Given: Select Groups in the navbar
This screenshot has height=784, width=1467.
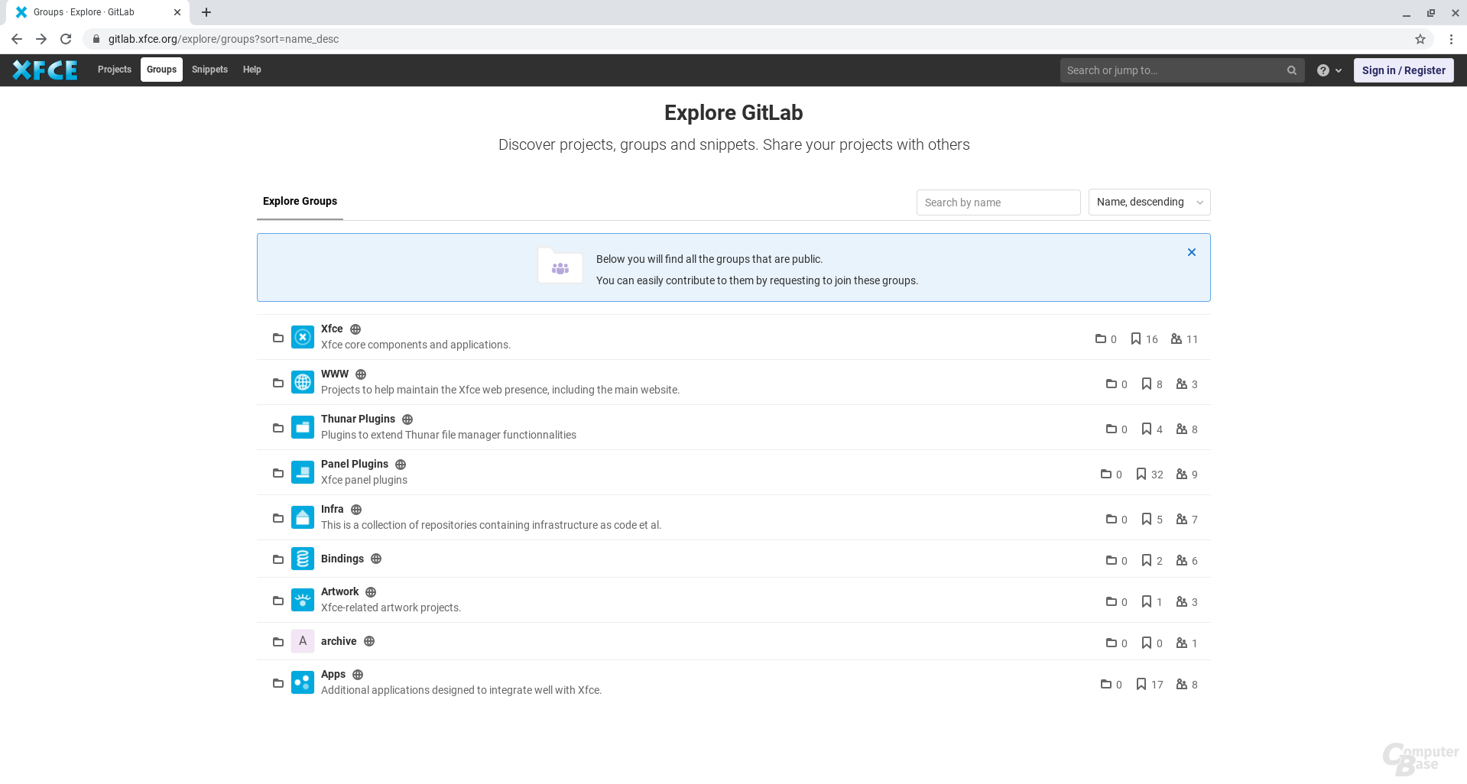Looking at the screenshot, I should click(161, 70).
